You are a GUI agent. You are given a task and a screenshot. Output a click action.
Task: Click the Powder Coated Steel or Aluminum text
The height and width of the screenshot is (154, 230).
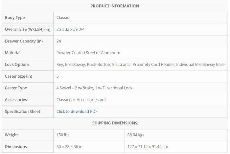[x=88, y=53]
